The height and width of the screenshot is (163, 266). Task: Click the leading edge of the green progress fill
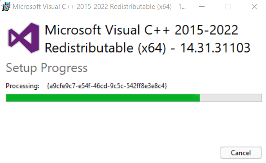199,98
